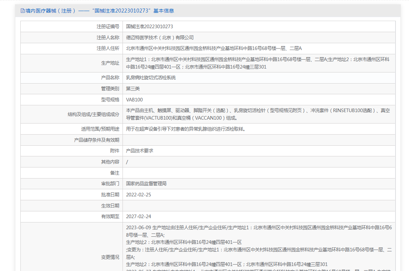This screenshot has width=409, height=271.
Task: Click the 备注 row label
Action: coord(115,173)
